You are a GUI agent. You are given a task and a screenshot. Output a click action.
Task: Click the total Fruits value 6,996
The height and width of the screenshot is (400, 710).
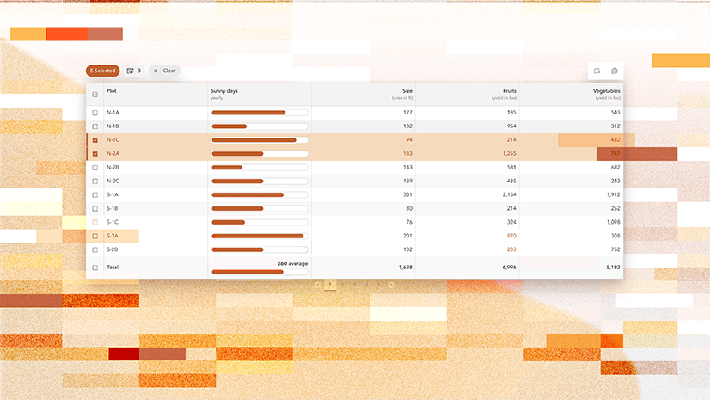coord(510,268)
